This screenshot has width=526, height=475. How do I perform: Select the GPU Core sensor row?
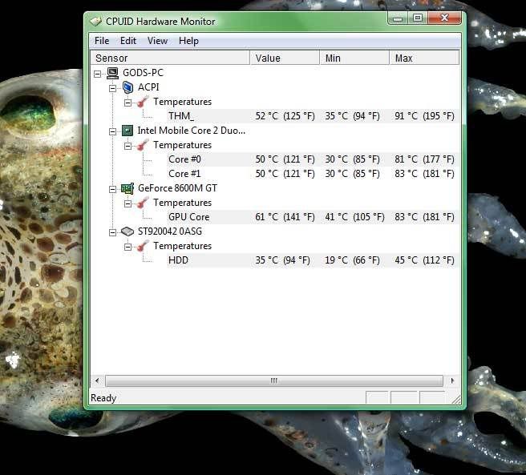pos(313,217)
